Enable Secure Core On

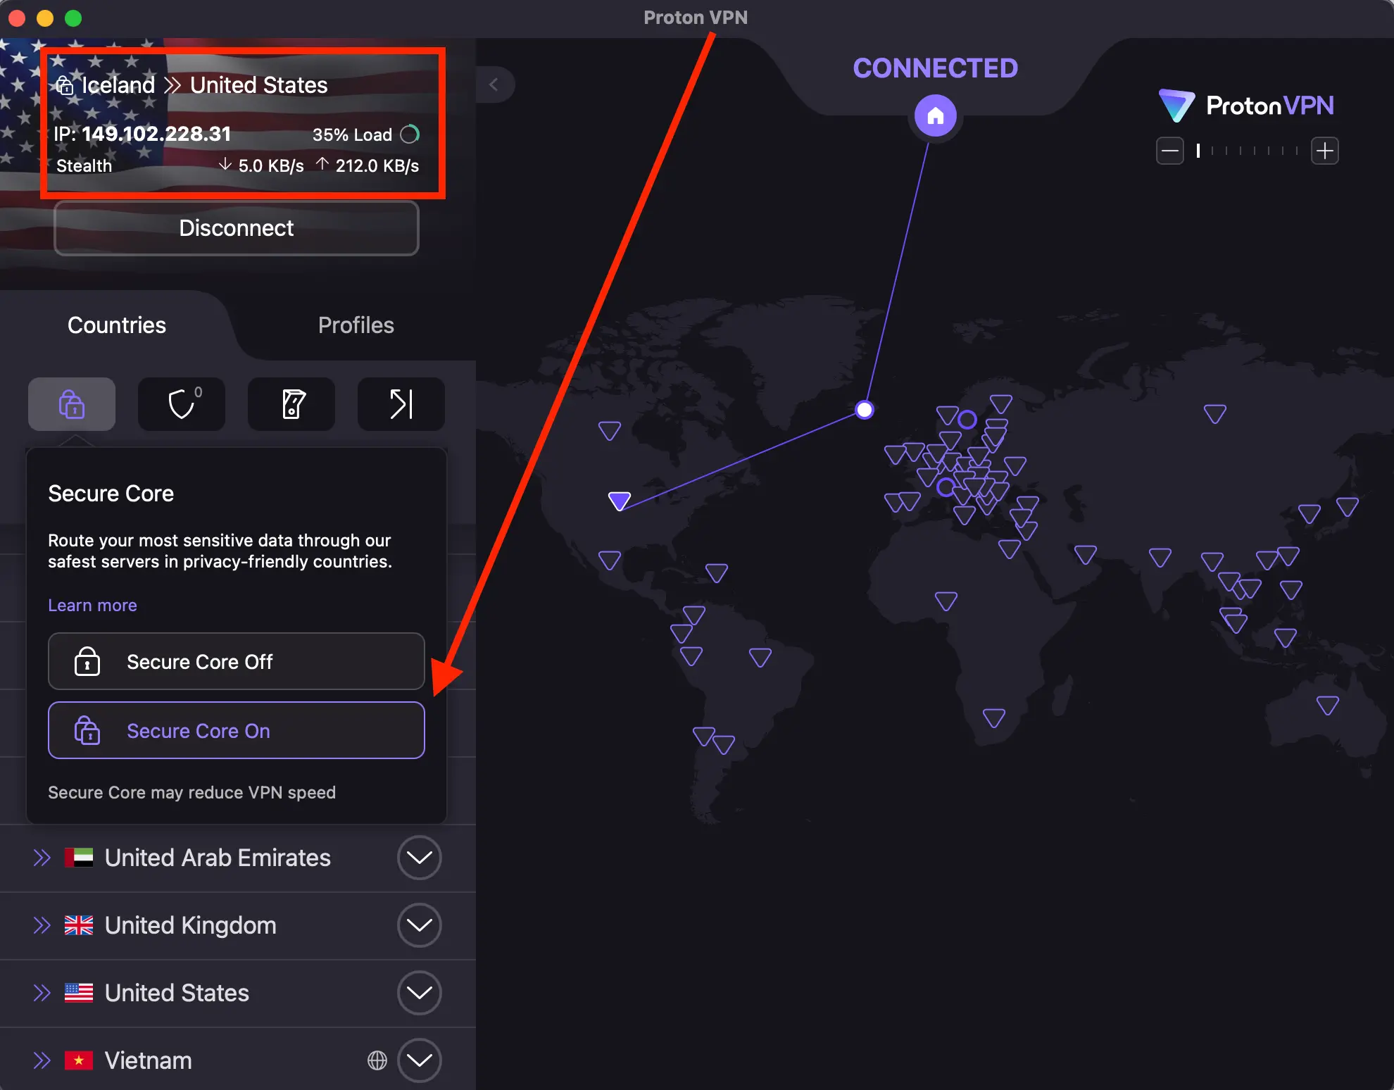[236, 730]
